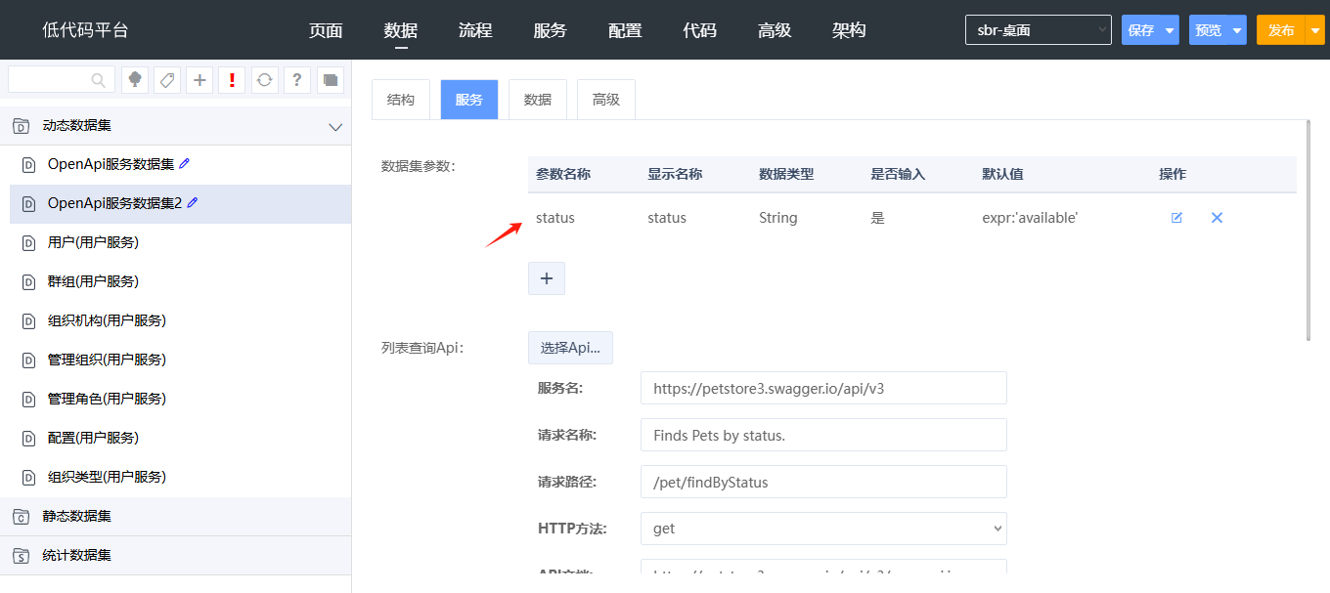Click the String data type cell

point(778,218)
